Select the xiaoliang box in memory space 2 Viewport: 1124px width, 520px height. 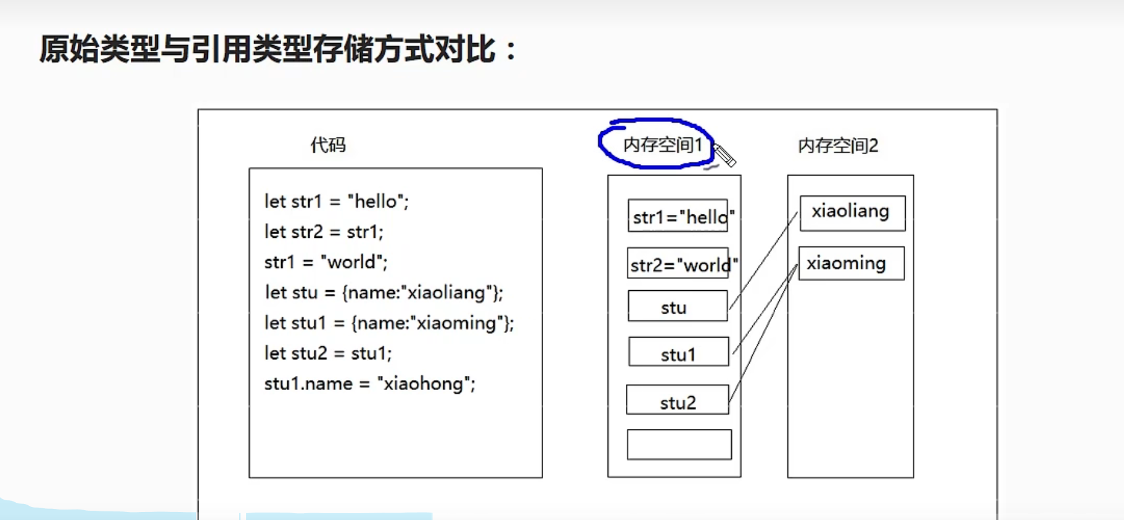(x=852, y=213)
